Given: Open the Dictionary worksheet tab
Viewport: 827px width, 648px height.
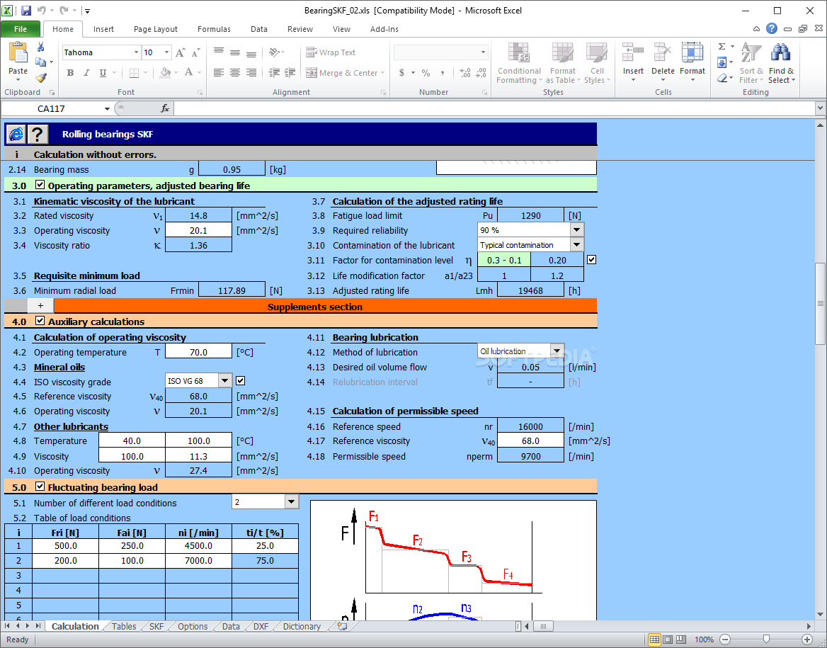Looking at the screenshot, I should tap(302, 626).
